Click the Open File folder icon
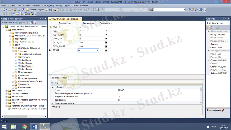 (15, 10)
